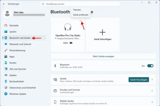Open the Konten settings page
This screenshot has height=106, width=160.
coord(13,63)
